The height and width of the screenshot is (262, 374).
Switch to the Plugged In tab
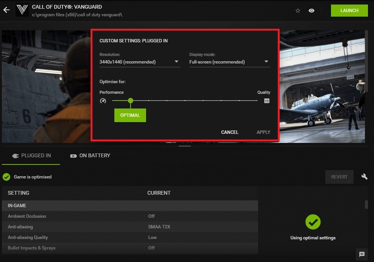coord(31,155)
